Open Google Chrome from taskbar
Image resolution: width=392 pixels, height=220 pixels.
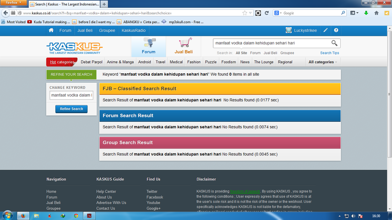[x=76, y=216]
